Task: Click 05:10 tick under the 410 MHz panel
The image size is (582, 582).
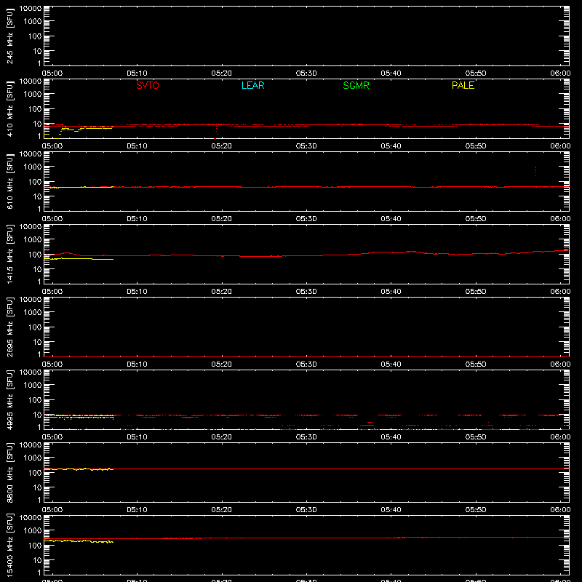Action: point(137,146)
